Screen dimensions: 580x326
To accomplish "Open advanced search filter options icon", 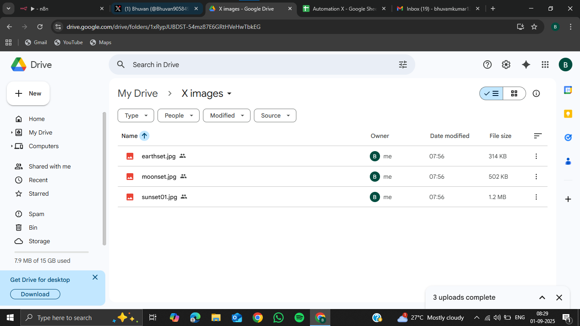I will [x=403, y=65].
